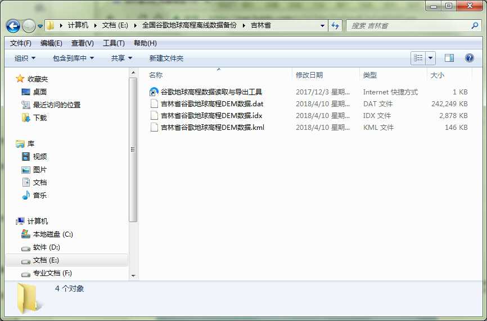Open the 工具(T) menu

[x=114, y=43]
